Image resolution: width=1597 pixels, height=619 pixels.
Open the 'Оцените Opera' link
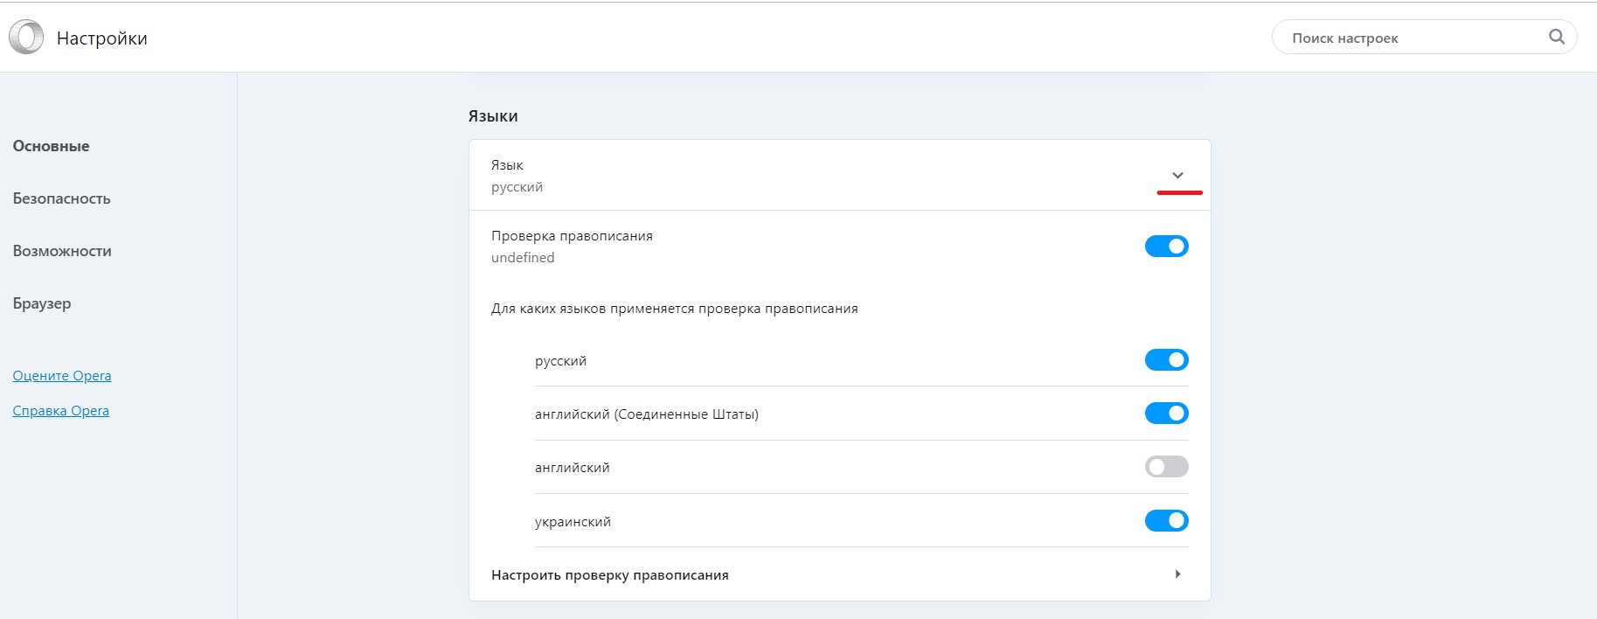(62, 376)
